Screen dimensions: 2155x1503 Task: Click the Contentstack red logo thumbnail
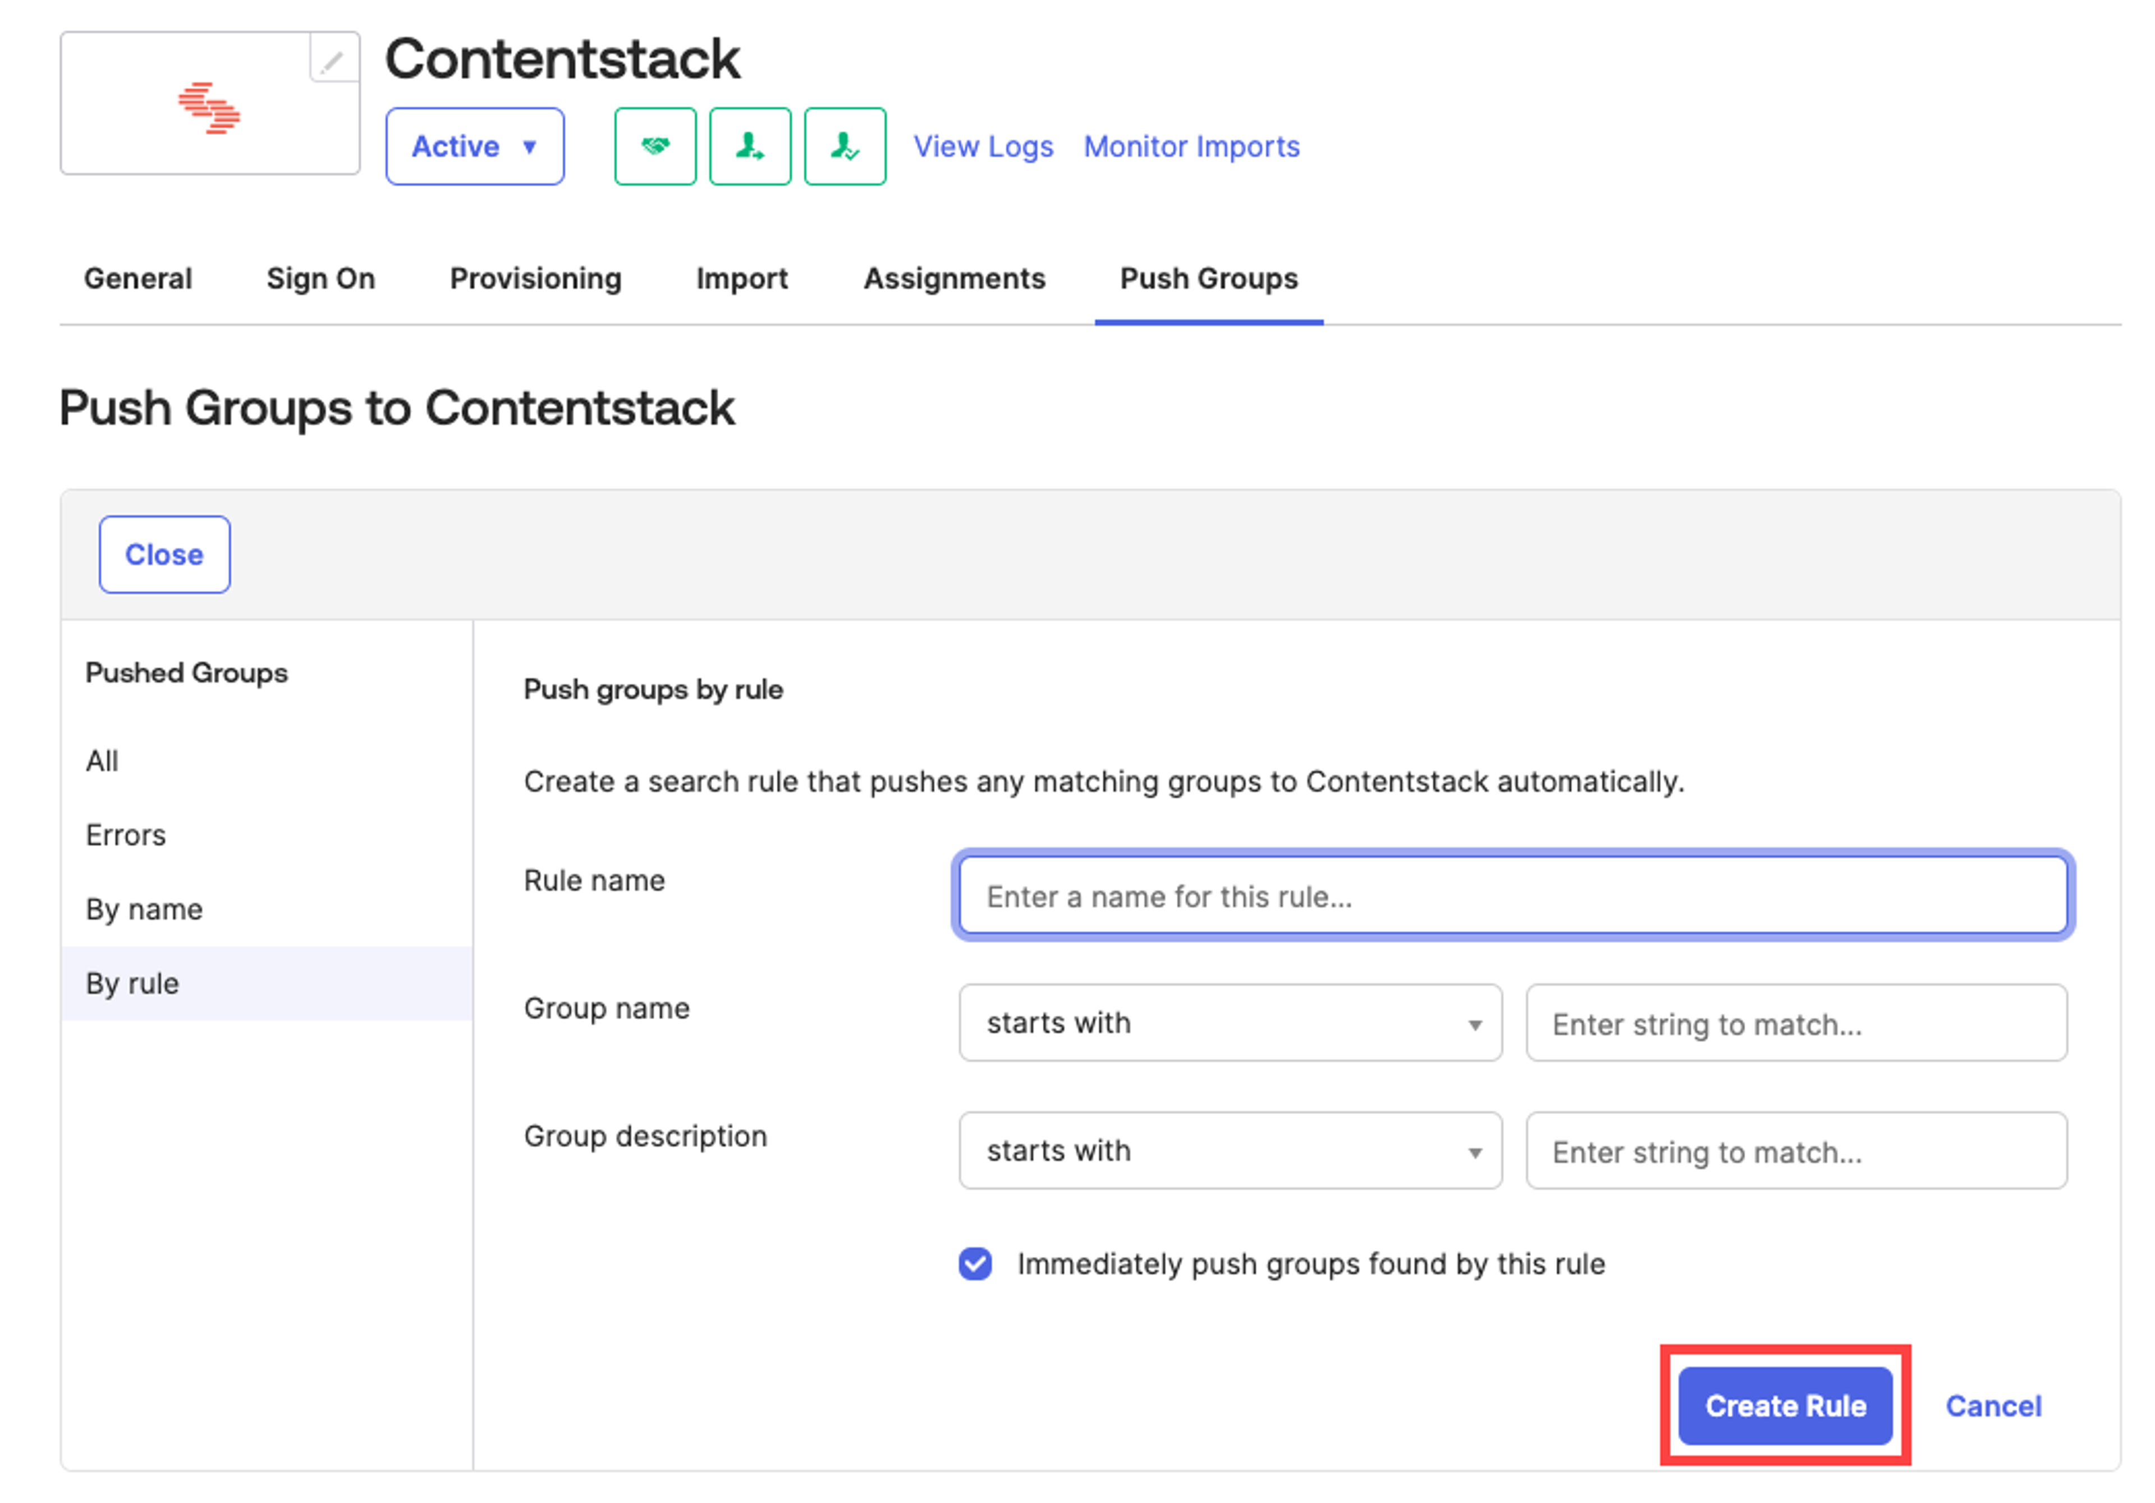pyautogui.click(x=209, y=108)
